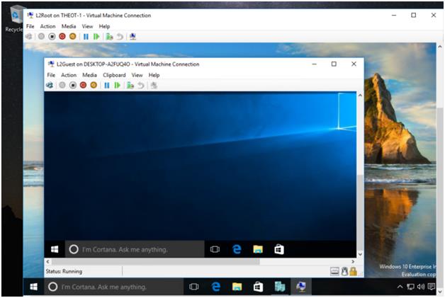Create a checkpoint in L2Guest toolbar

pyautogui.click(x=130, y=85)
